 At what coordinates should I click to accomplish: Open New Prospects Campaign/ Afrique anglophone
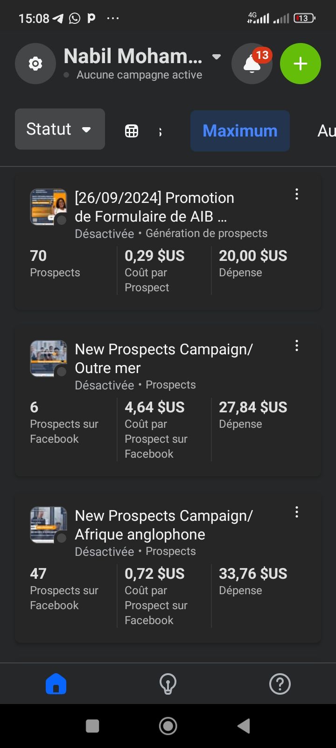pos(163,525)
